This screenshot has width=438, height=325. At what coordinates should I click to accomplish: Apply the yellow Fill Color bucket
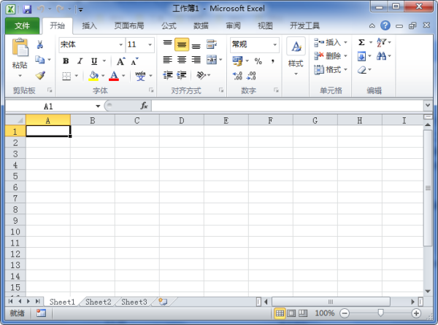pyautogui.click(x=93, y=76)
